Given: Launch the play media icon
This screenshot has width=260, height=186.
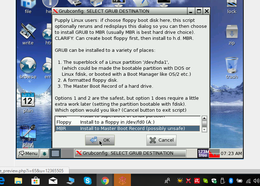Looking at the screenshot, I should (x=28, y=136).
